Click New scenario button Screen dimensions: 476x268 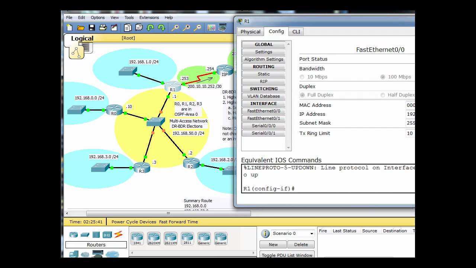[x=273, y=245]
